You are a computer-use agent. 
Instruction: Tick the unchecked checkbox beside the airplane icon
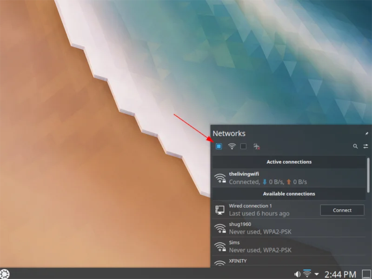pos(243,146)
